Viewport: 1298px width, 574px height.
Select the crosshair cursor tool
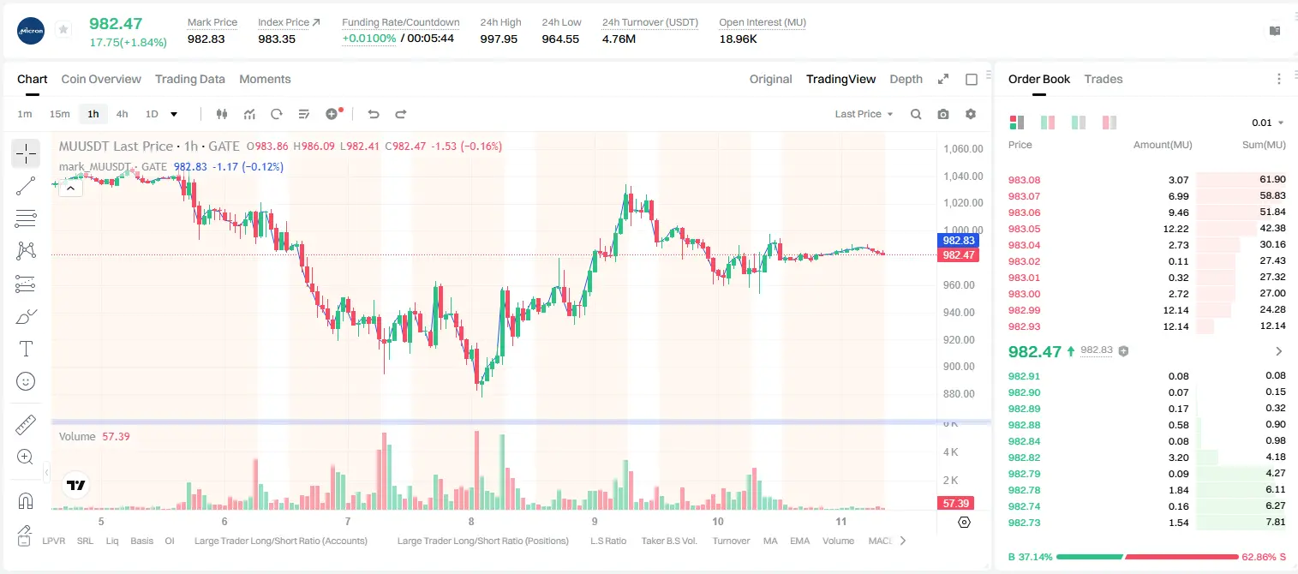pyautogui.click(x=26, y=153)
